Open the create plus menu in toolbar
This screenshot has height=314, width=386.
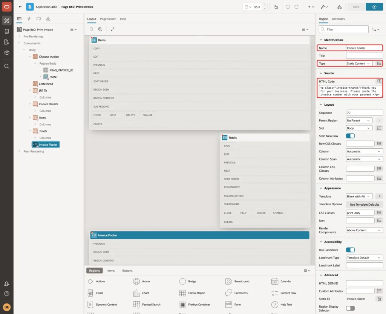(311, 7)
